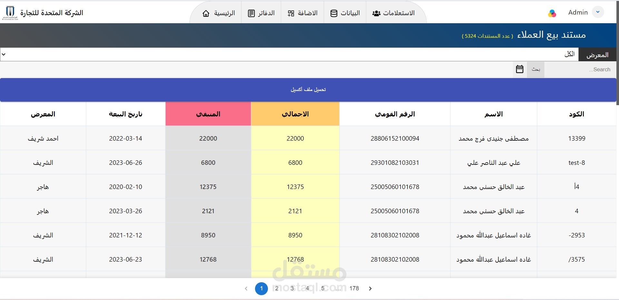
Task: Expand the Admin user dropdown arrow
Action: pyautogui.click(x=598, y=12)
